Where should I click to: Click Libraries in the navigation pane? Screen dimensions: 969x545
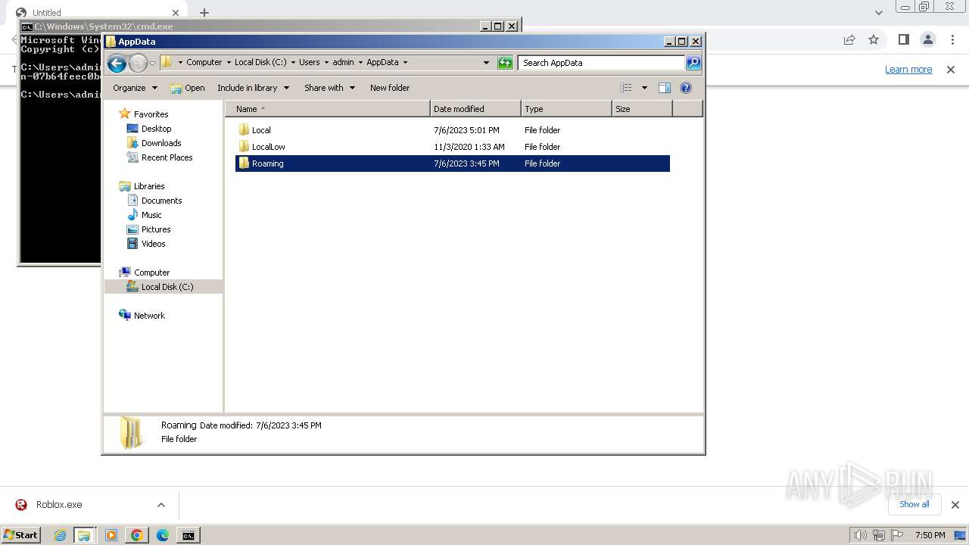pos(149,186)
